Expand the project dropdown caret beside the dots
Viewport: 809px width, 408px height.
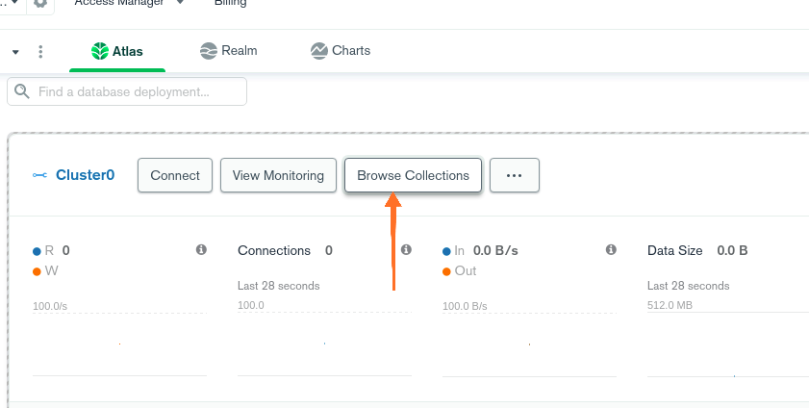(x=15, y=52)
